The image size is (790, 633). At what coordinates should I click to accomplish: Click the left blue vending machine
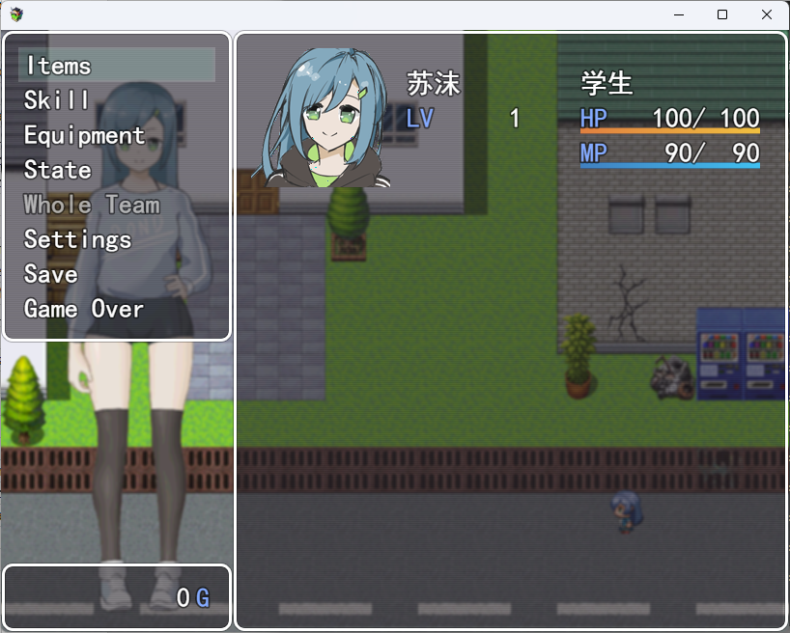pyautogui.click(x=718, y=355)
